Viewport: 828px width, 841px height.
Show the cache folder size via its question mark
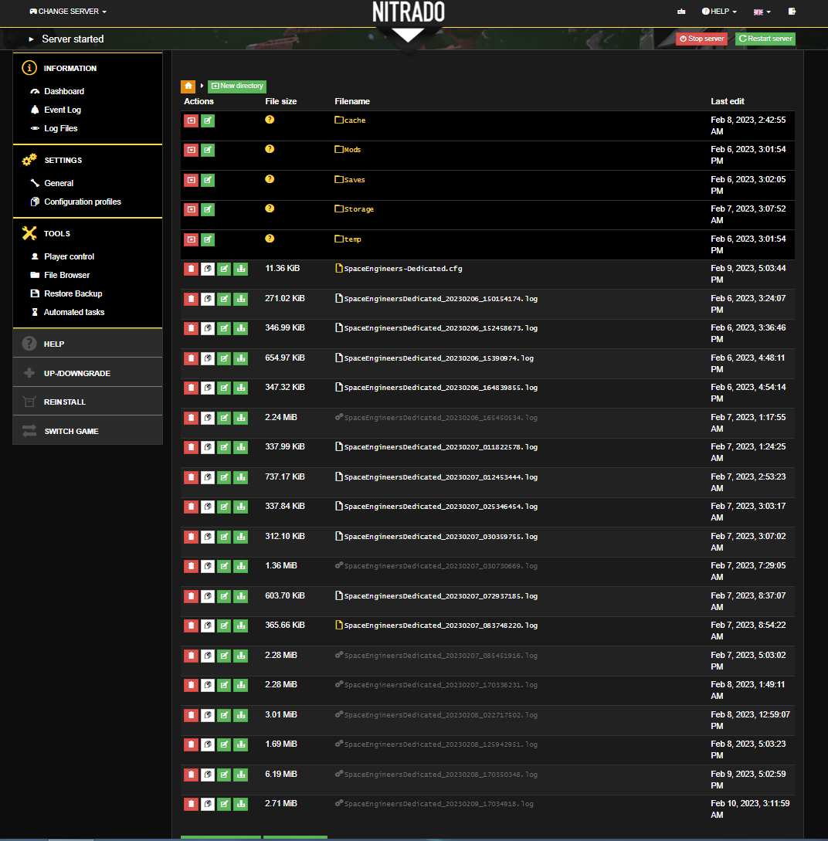[270, 120]
